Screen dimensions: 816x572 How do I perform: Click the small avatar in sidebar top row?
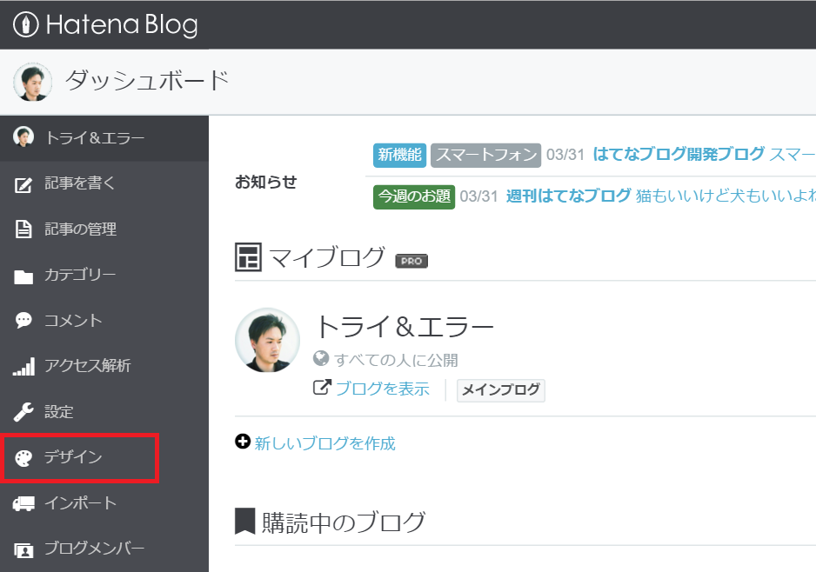(23, 136)
